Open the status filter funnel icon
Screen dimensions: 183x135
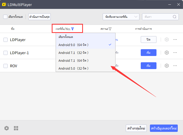pyautogui.click(x=110, y=29)
